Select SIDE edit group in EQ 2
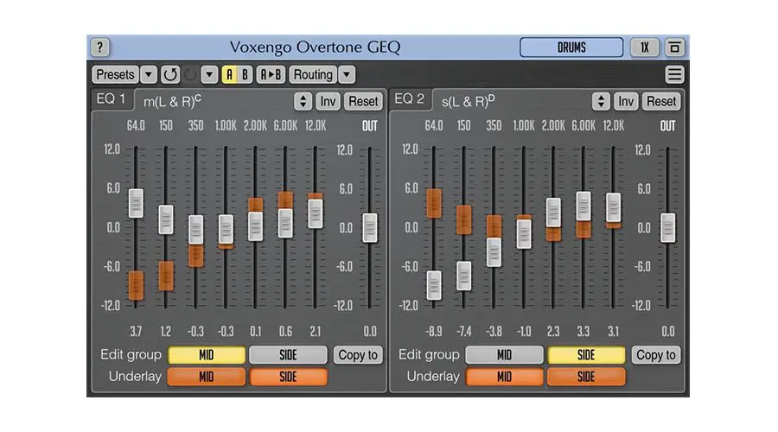Image resolution: width=778 pixels, height=432 pixels. (x=586, y=355)
